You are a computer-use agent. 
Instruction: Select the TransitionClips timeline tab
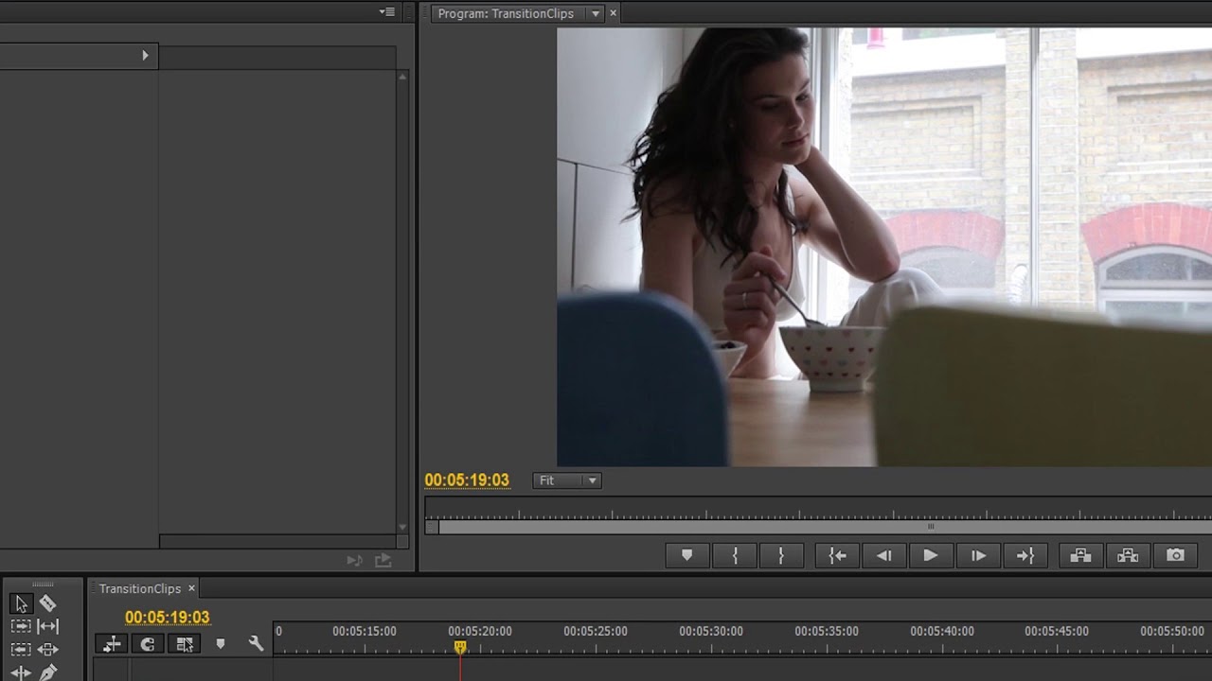point(139,588)
